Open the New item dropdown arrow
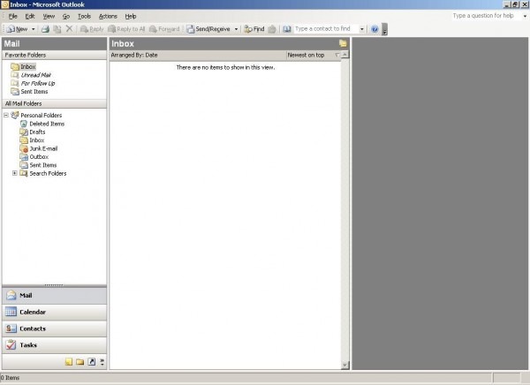The height and width of the screenshot is (385, 530). [34, 29]
